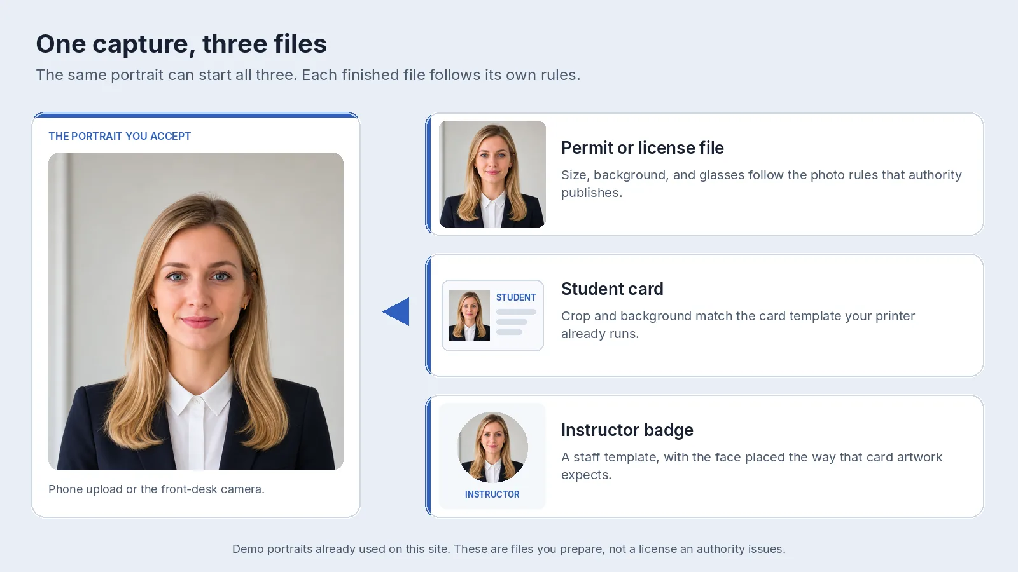
Task: Click the description 'Size, background, and glasses follow'
Action: click(x=762, y=184)
